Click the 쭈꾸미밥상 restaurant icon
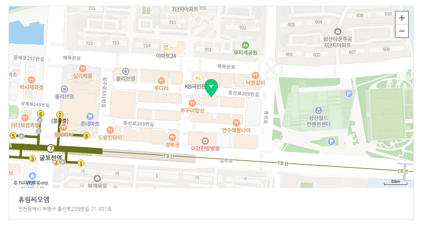The height and width of the screenshot is (226, 421). pyautogui.click(x=192, y=103)
